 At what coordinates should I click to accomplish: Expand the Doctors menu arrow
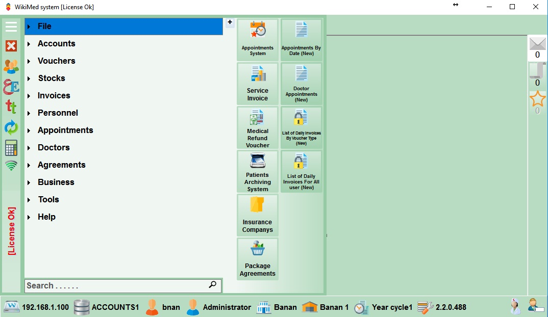tap(29, 148)
